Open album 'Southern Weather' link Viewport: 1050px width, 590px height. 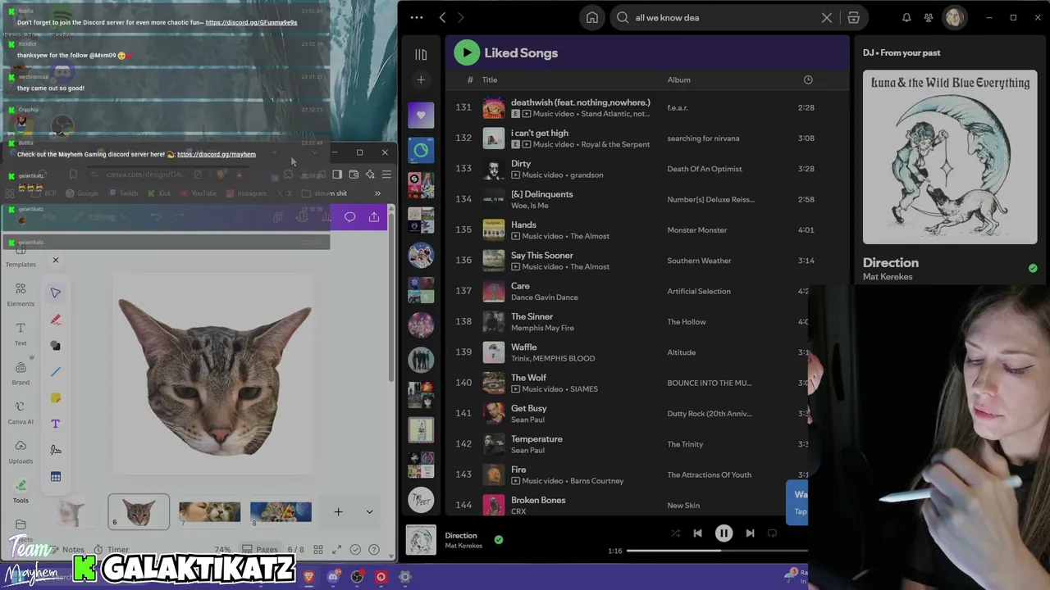700,261
